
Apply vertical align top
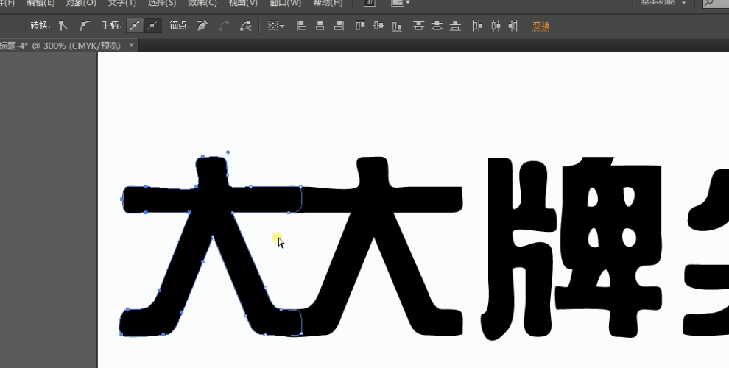pos(360,26)
